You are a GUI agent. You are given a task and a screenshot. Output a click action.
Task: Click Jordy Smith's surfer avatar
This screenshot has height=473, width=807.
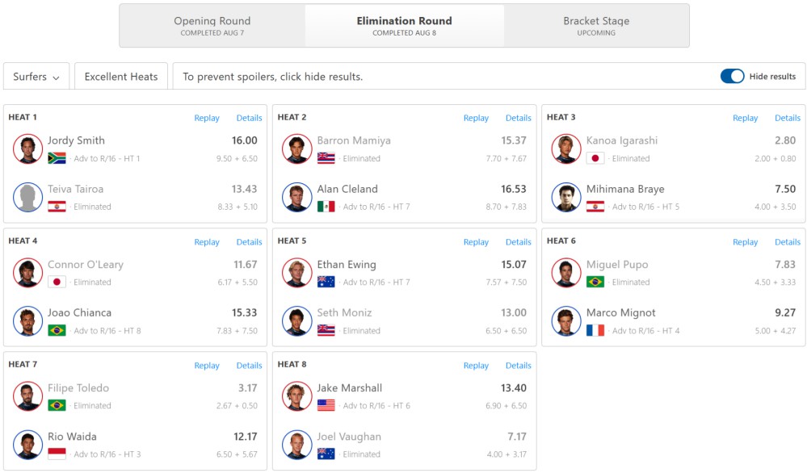(x=27, y=149)
